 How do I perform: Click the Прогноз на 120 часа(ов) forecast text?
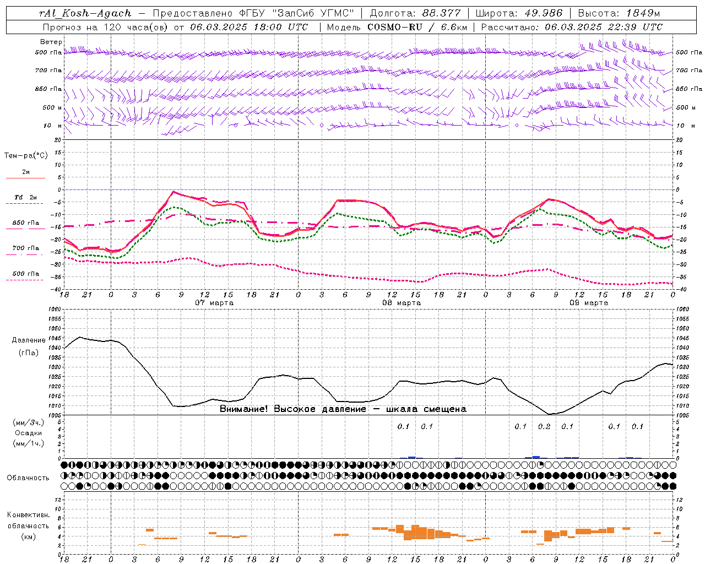pos(106,27)
